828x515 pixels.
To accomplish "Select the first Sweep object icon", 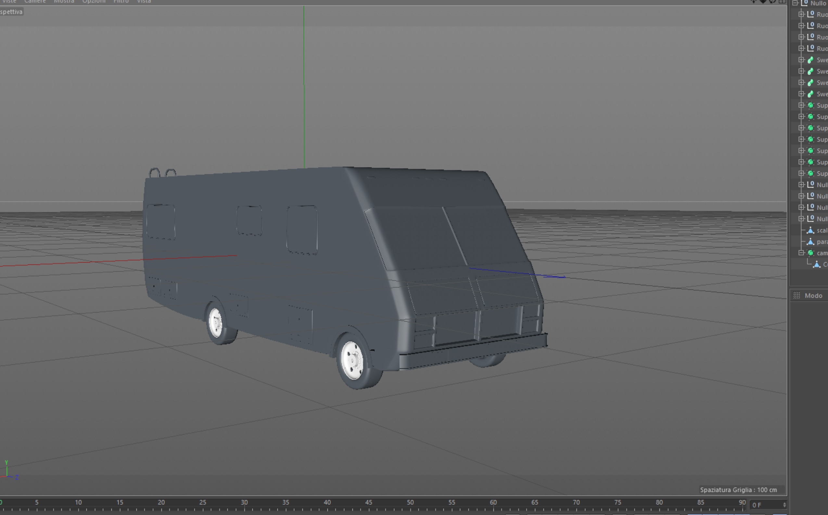I will [x=810, y=60].
